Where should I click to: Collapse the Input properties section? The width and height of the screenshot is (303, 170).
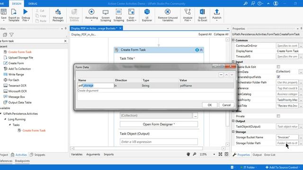233,62
